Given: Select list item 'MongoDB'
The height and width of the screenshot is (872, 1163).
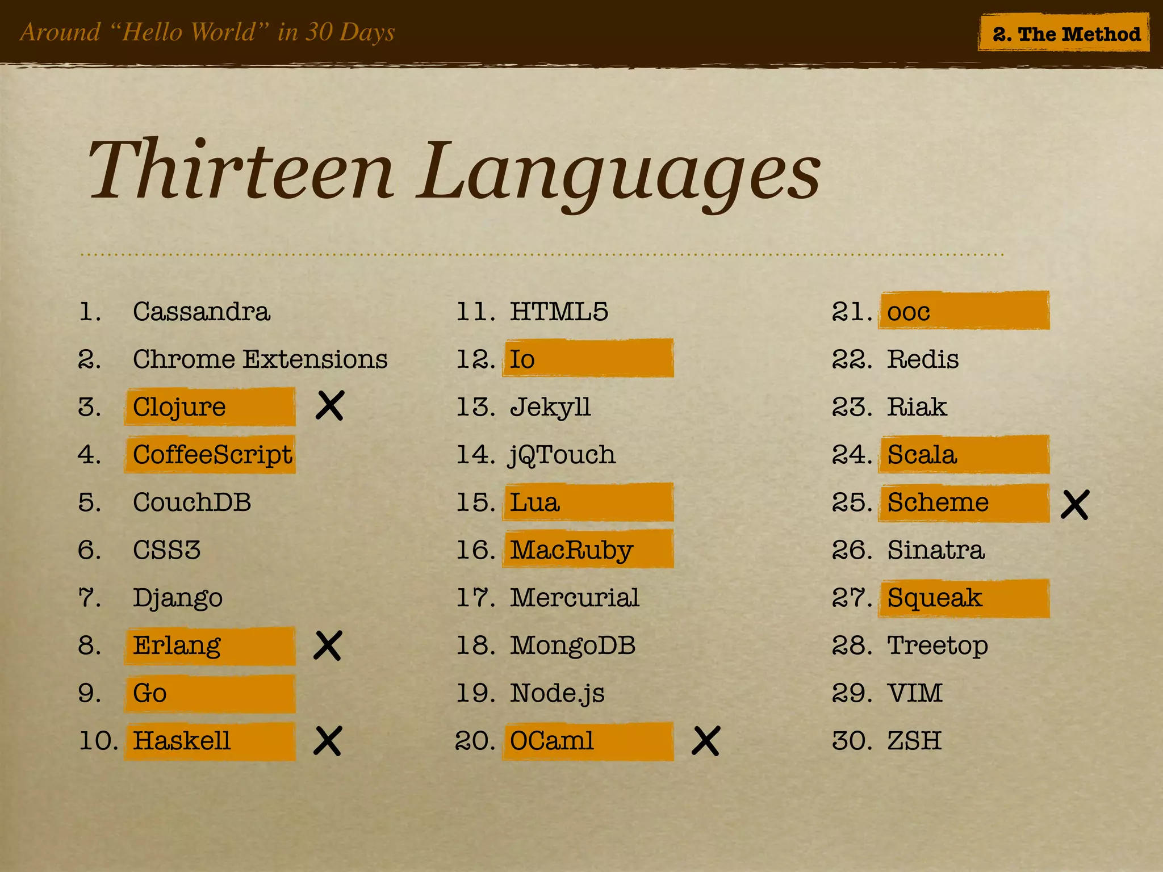Looking at the screenshot, I should pyautogui.click(x=573, y=645).
